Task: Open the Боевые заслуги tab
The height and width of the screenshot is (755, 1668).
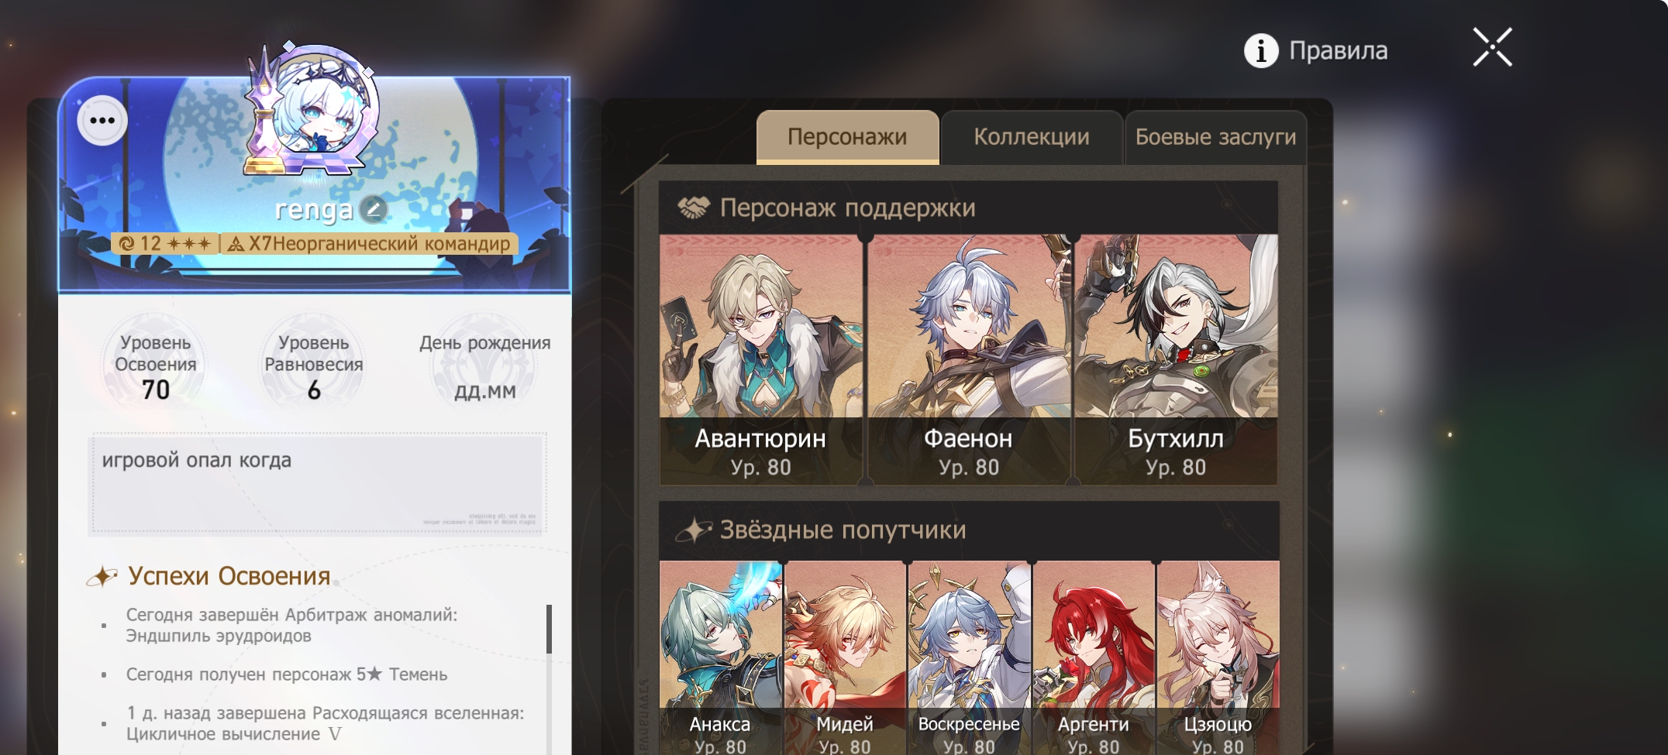Action: pyautogui.click(x=1215, y=137)
